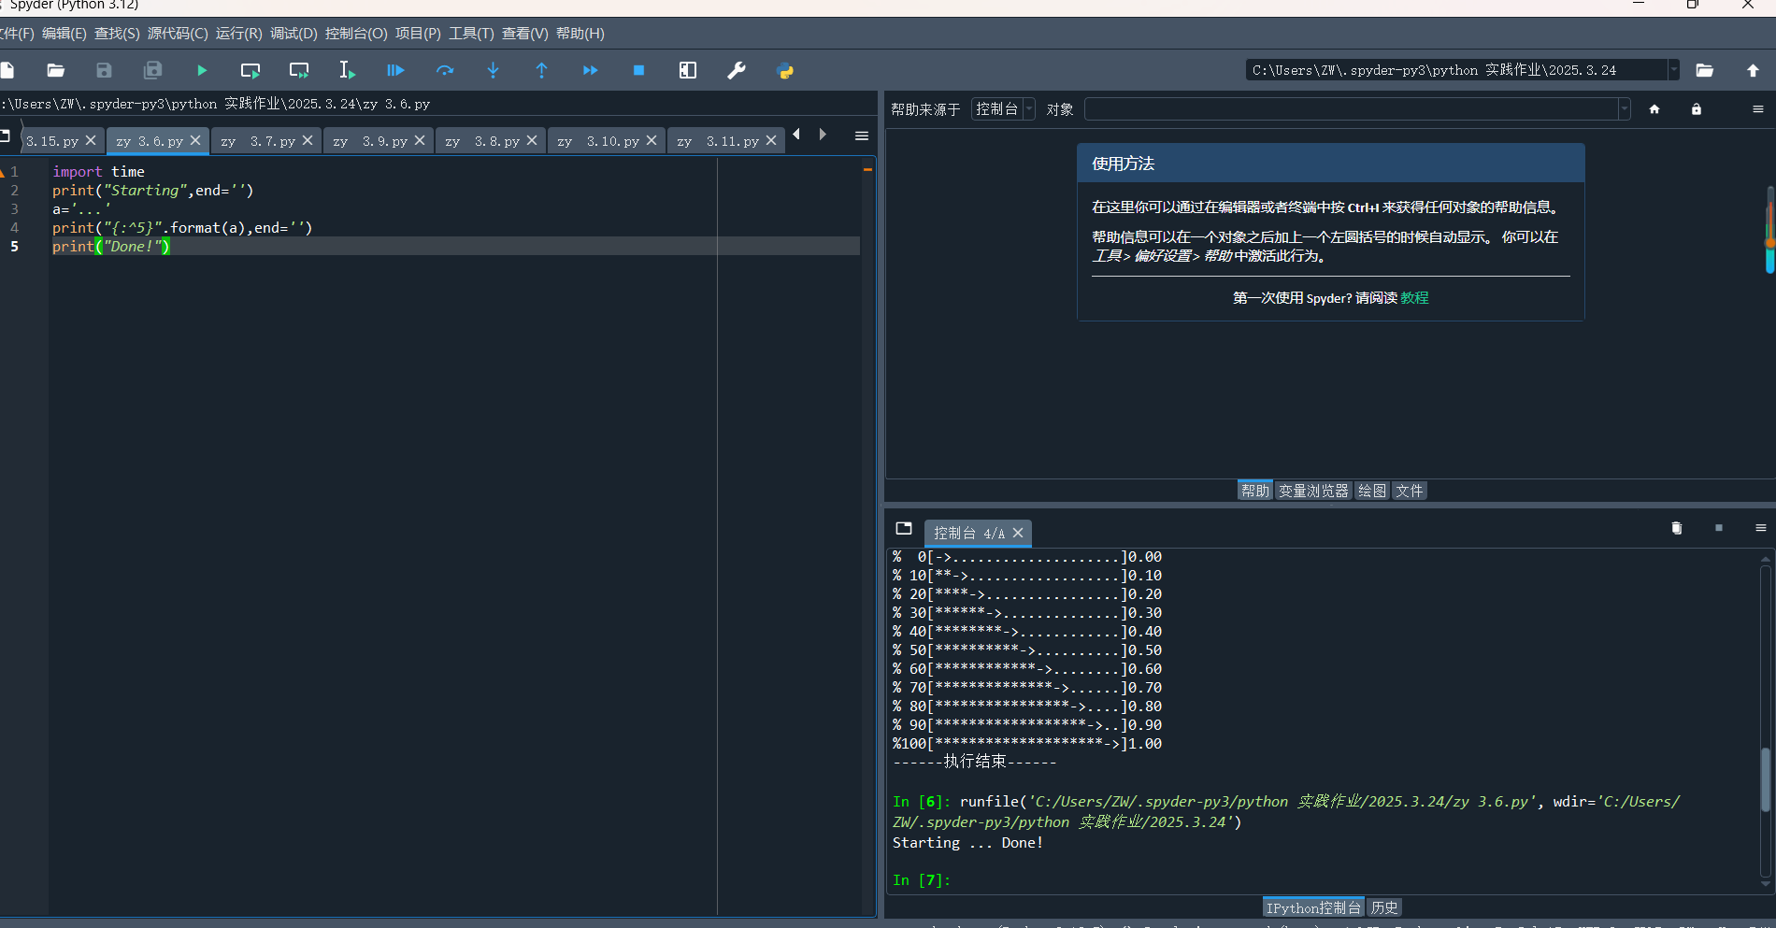1776x928 pixels.
Task: Close the zy 3.8.py tab
Action: 532,140
